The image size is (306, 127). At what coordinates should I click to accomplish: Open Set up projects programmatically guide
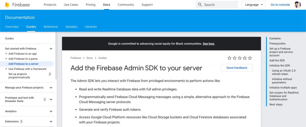pos(19,76)
